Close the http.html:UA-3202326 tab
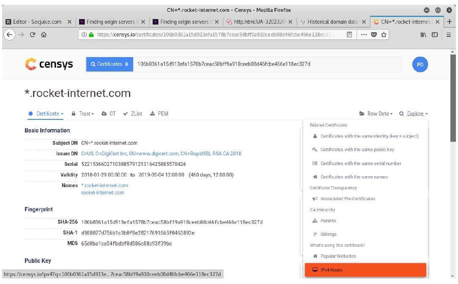Viewport: 458px width, 284px height. pos(291,22)
